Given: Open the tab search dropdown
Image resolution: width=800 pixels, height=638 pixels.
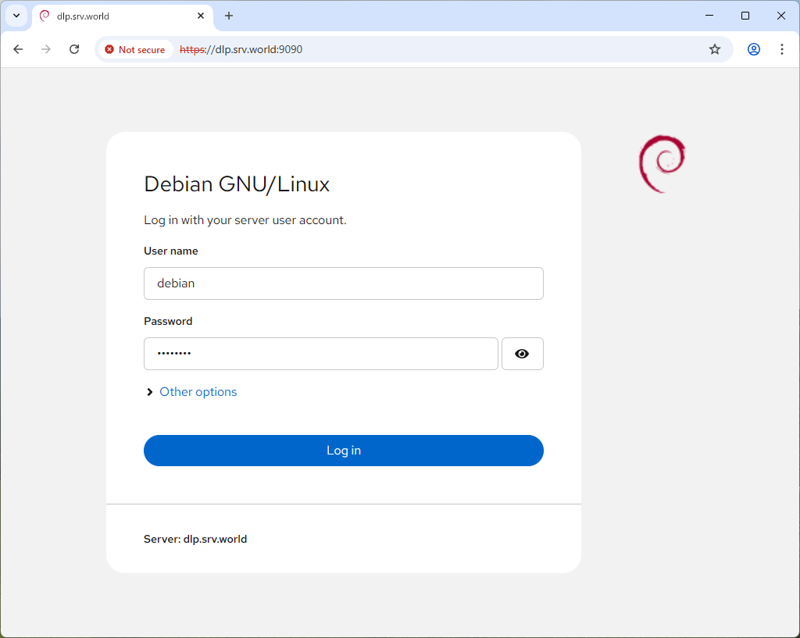Looking at the screenshot, I should tap(16, 16).
